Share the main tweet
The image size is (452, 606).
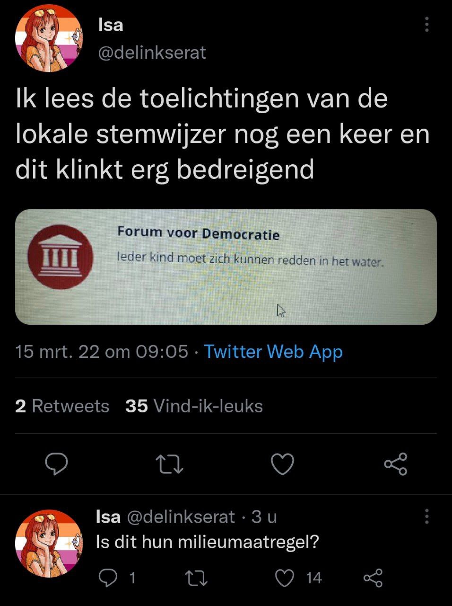[395, 464]
